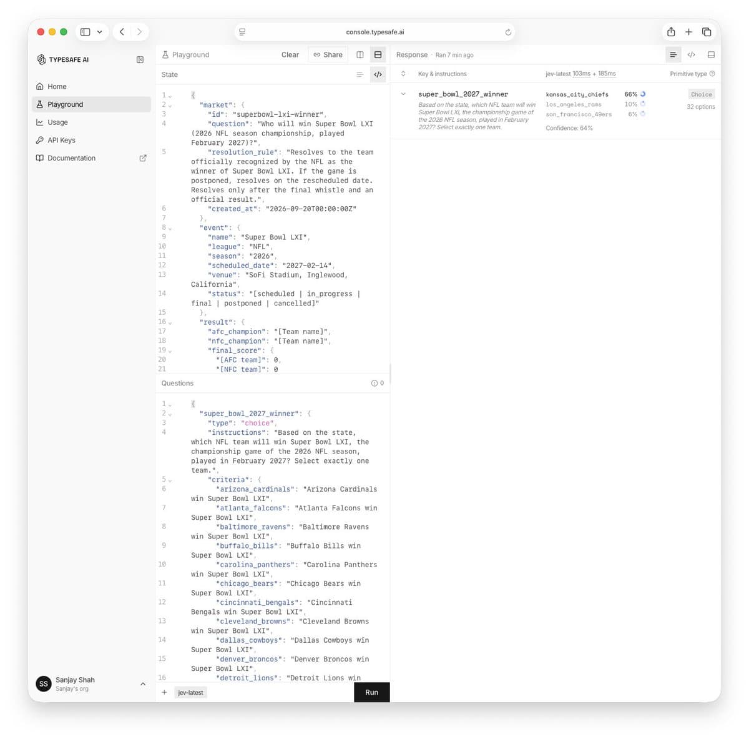The image size is (749, 739).
Task: Click the 103ms latency value
Action: tap(581, 74)
